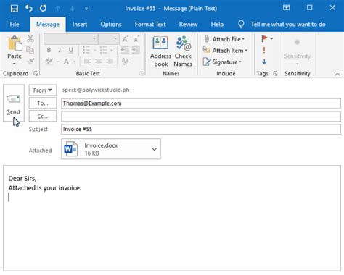344x275 pixels.
Task: Click the Copy icon
Action: [x=30, y=50]
